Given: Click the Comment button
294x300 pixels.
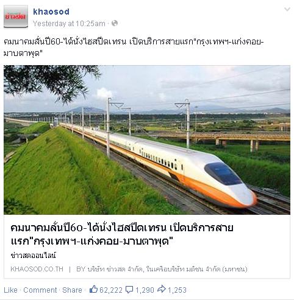Looking at the screenshot, I should click(x=40, y=290).
